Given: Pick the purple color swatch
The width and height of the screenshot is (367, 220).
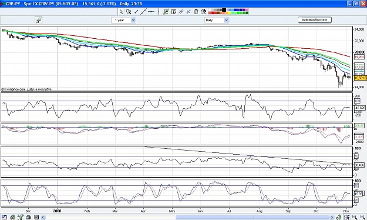Looking at the screenshot, I should click(x=244, y=10).
